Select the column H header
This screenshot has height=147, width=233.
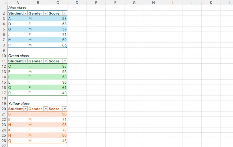153,3
